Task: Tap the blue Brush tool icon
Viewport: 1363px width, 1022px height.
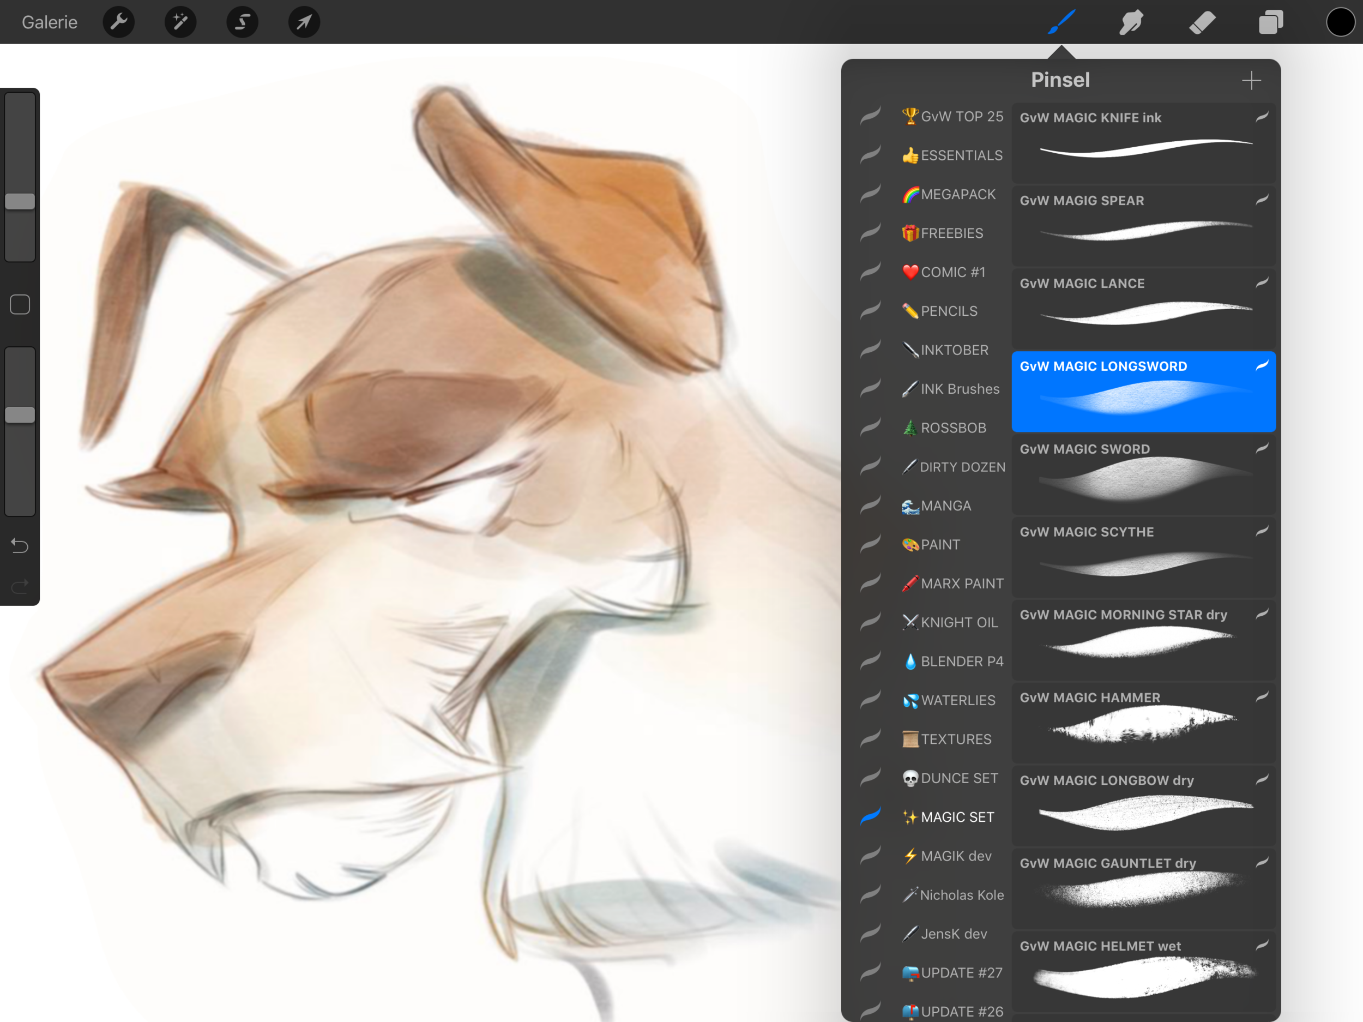Action: (x=1061, y=22)
